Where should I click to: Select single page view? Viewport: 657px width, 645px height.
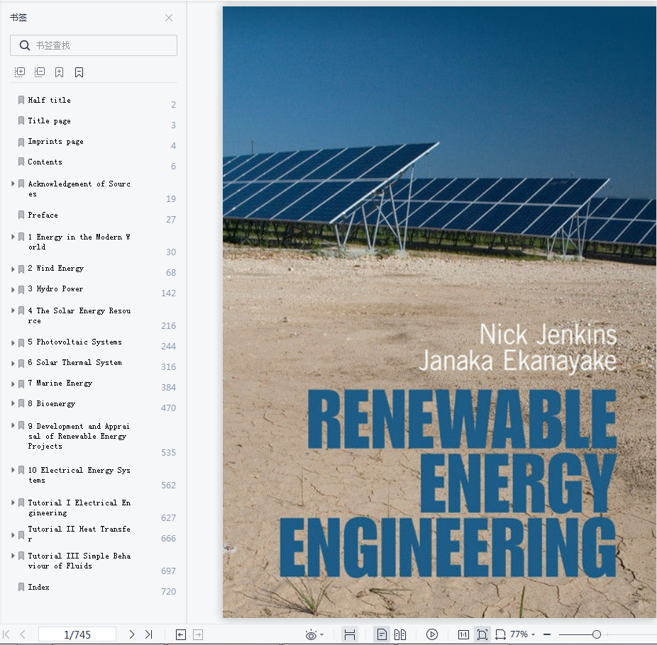click(382, 634)
